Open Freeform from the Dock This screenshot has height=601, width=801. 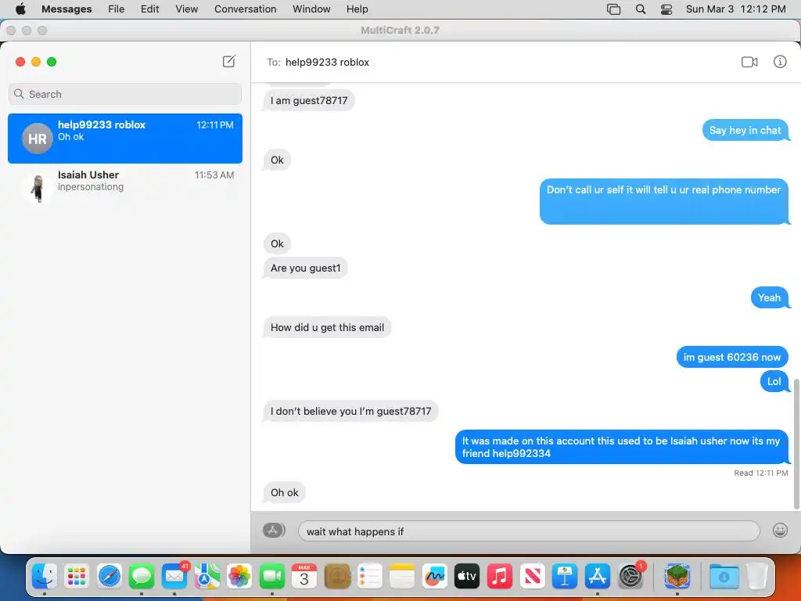(x=435, y=577)
